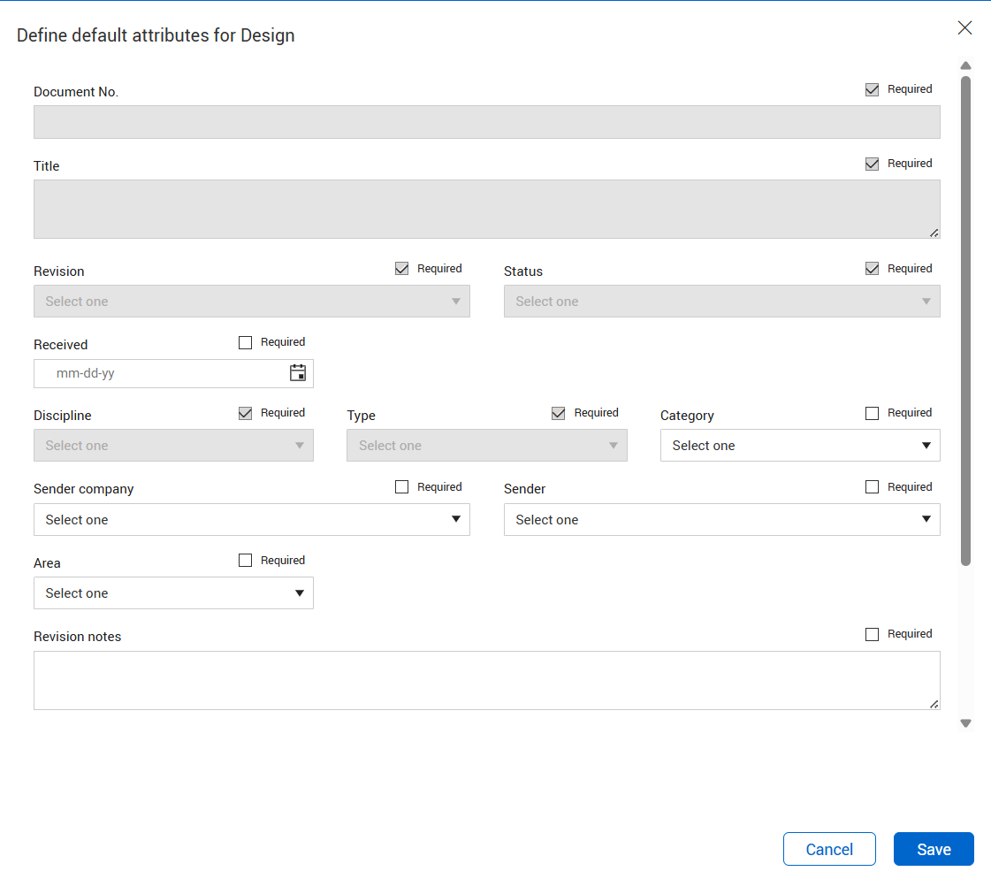Open the Category dropdown
The height and width of the screenshot is (879, 991).
[799, 446]
